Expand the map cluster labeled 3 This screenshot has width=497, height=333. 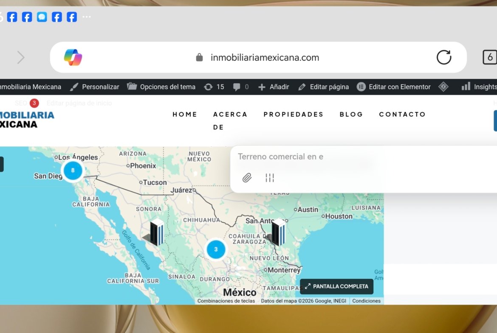(x=216, y=249)
